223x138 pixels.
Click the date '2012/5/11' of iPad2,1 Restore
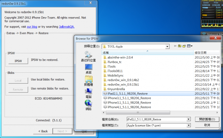click(202, 94)
